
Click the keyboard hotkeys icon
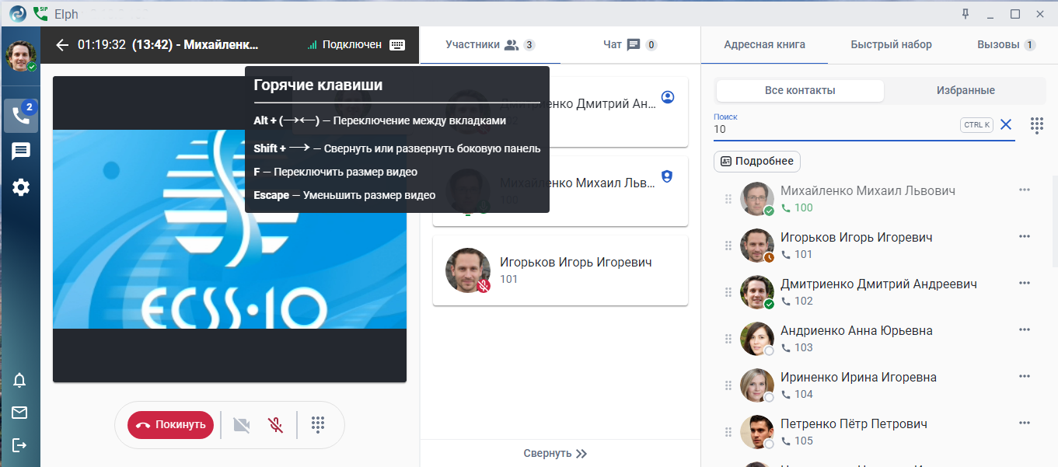coord(397,45)
